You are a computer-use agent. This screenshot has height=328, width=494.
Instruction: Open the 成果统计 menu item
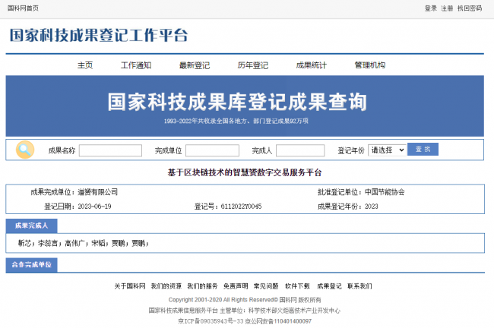coord(312,65)
